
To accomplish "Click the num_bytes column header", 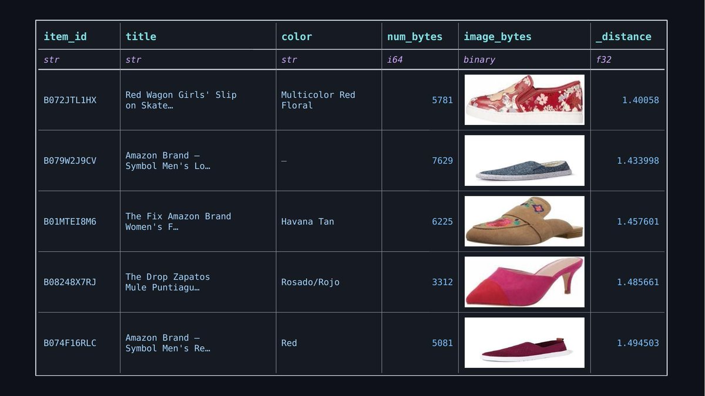I will (x=415, y=36).
